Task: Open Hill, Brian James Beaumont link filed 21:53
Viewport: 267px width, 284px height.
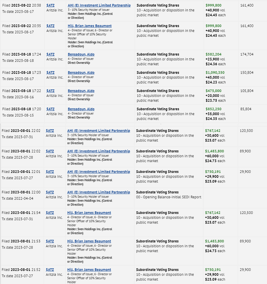Action: coord(89,241)
